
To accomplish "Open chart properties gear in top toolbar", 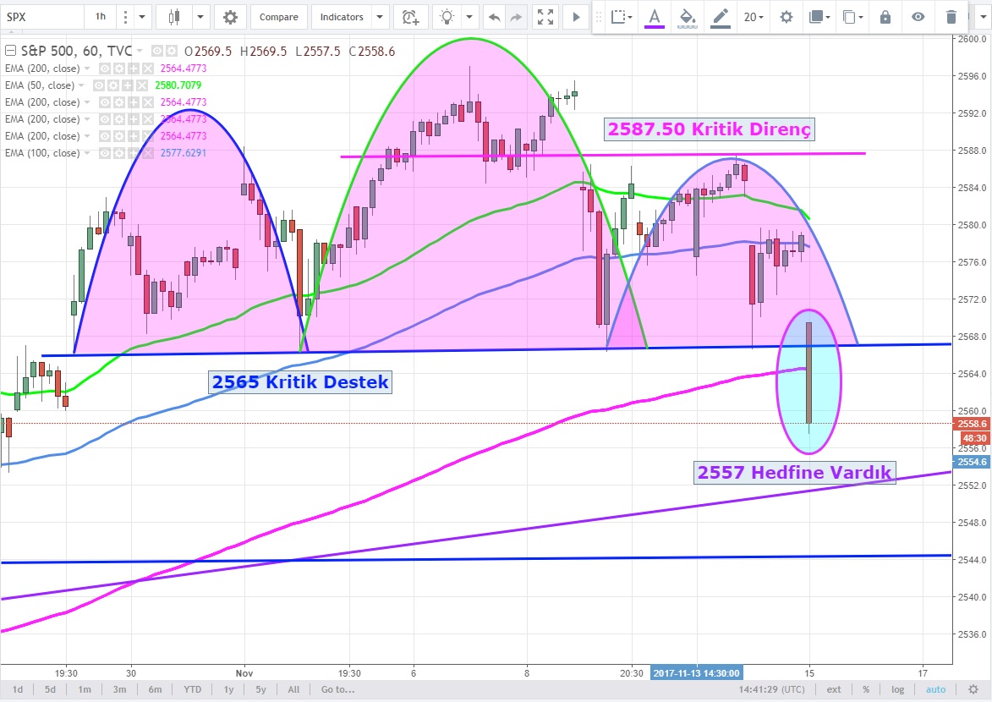I will tap(230, 17).
